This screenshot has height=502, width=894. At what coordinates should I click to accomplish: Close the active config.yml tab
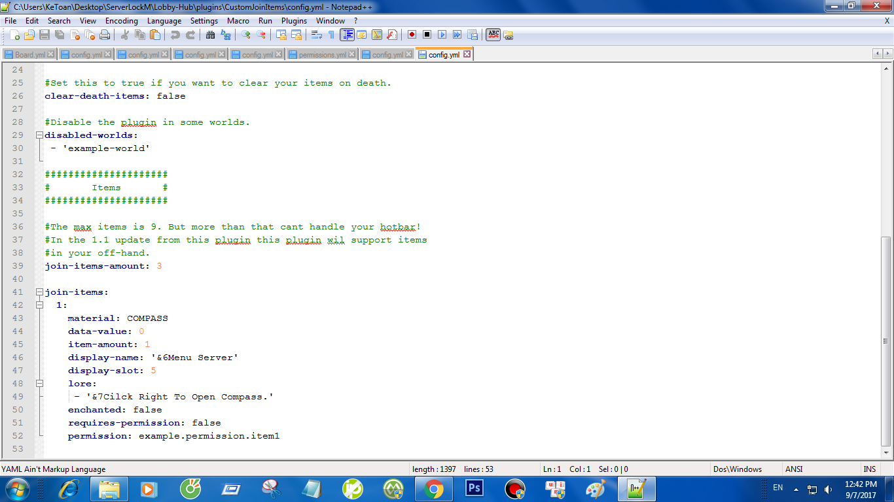(467, 55)
